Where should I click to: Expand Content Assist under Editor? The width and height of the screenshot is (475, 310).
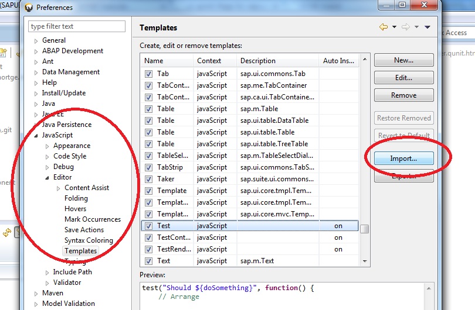click(x=58, y=188)
